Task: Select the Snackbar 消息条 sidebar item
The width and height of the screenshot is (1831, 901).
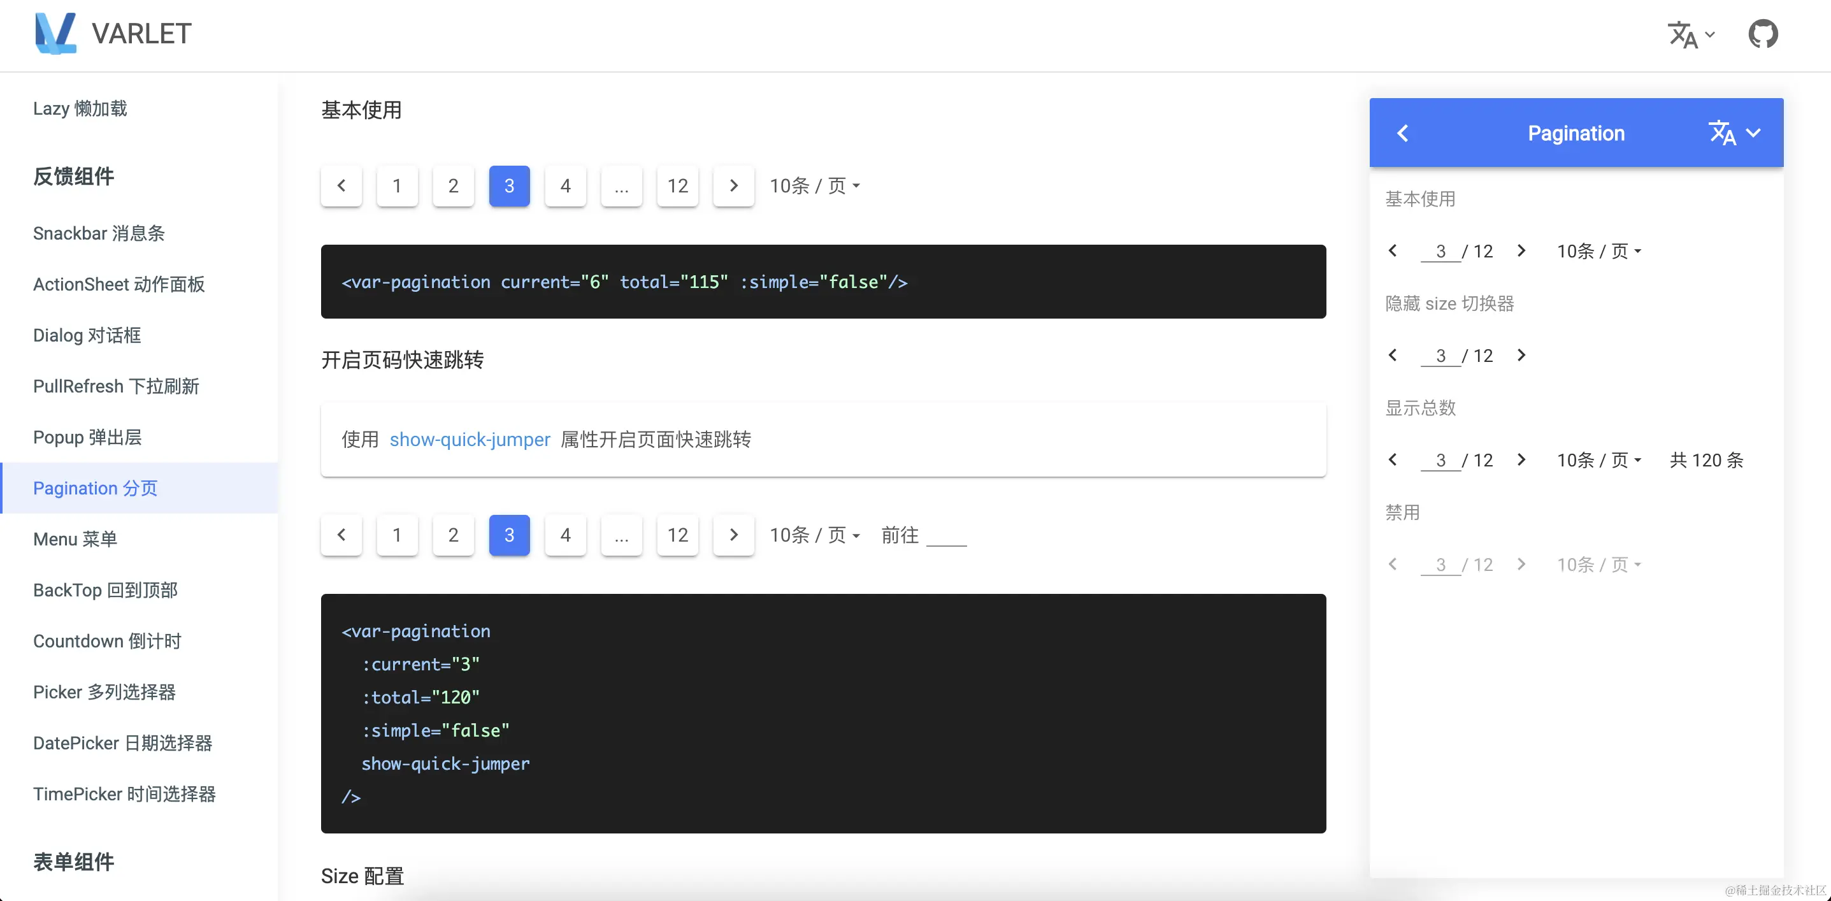Action: pos(99,233)
